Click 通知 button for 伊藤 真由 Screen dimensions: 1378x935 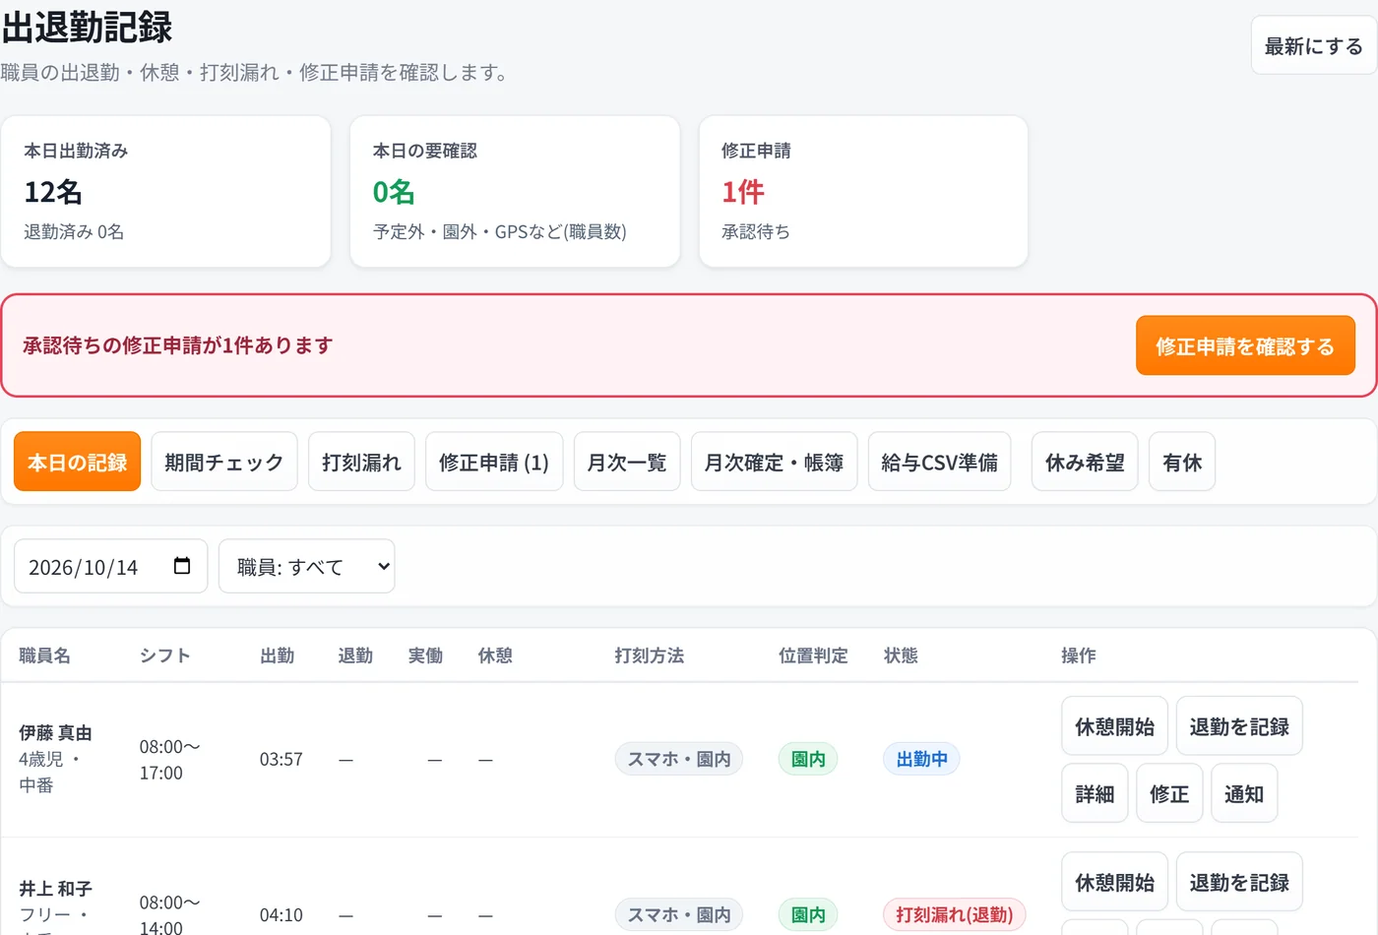click(1244, 793)
